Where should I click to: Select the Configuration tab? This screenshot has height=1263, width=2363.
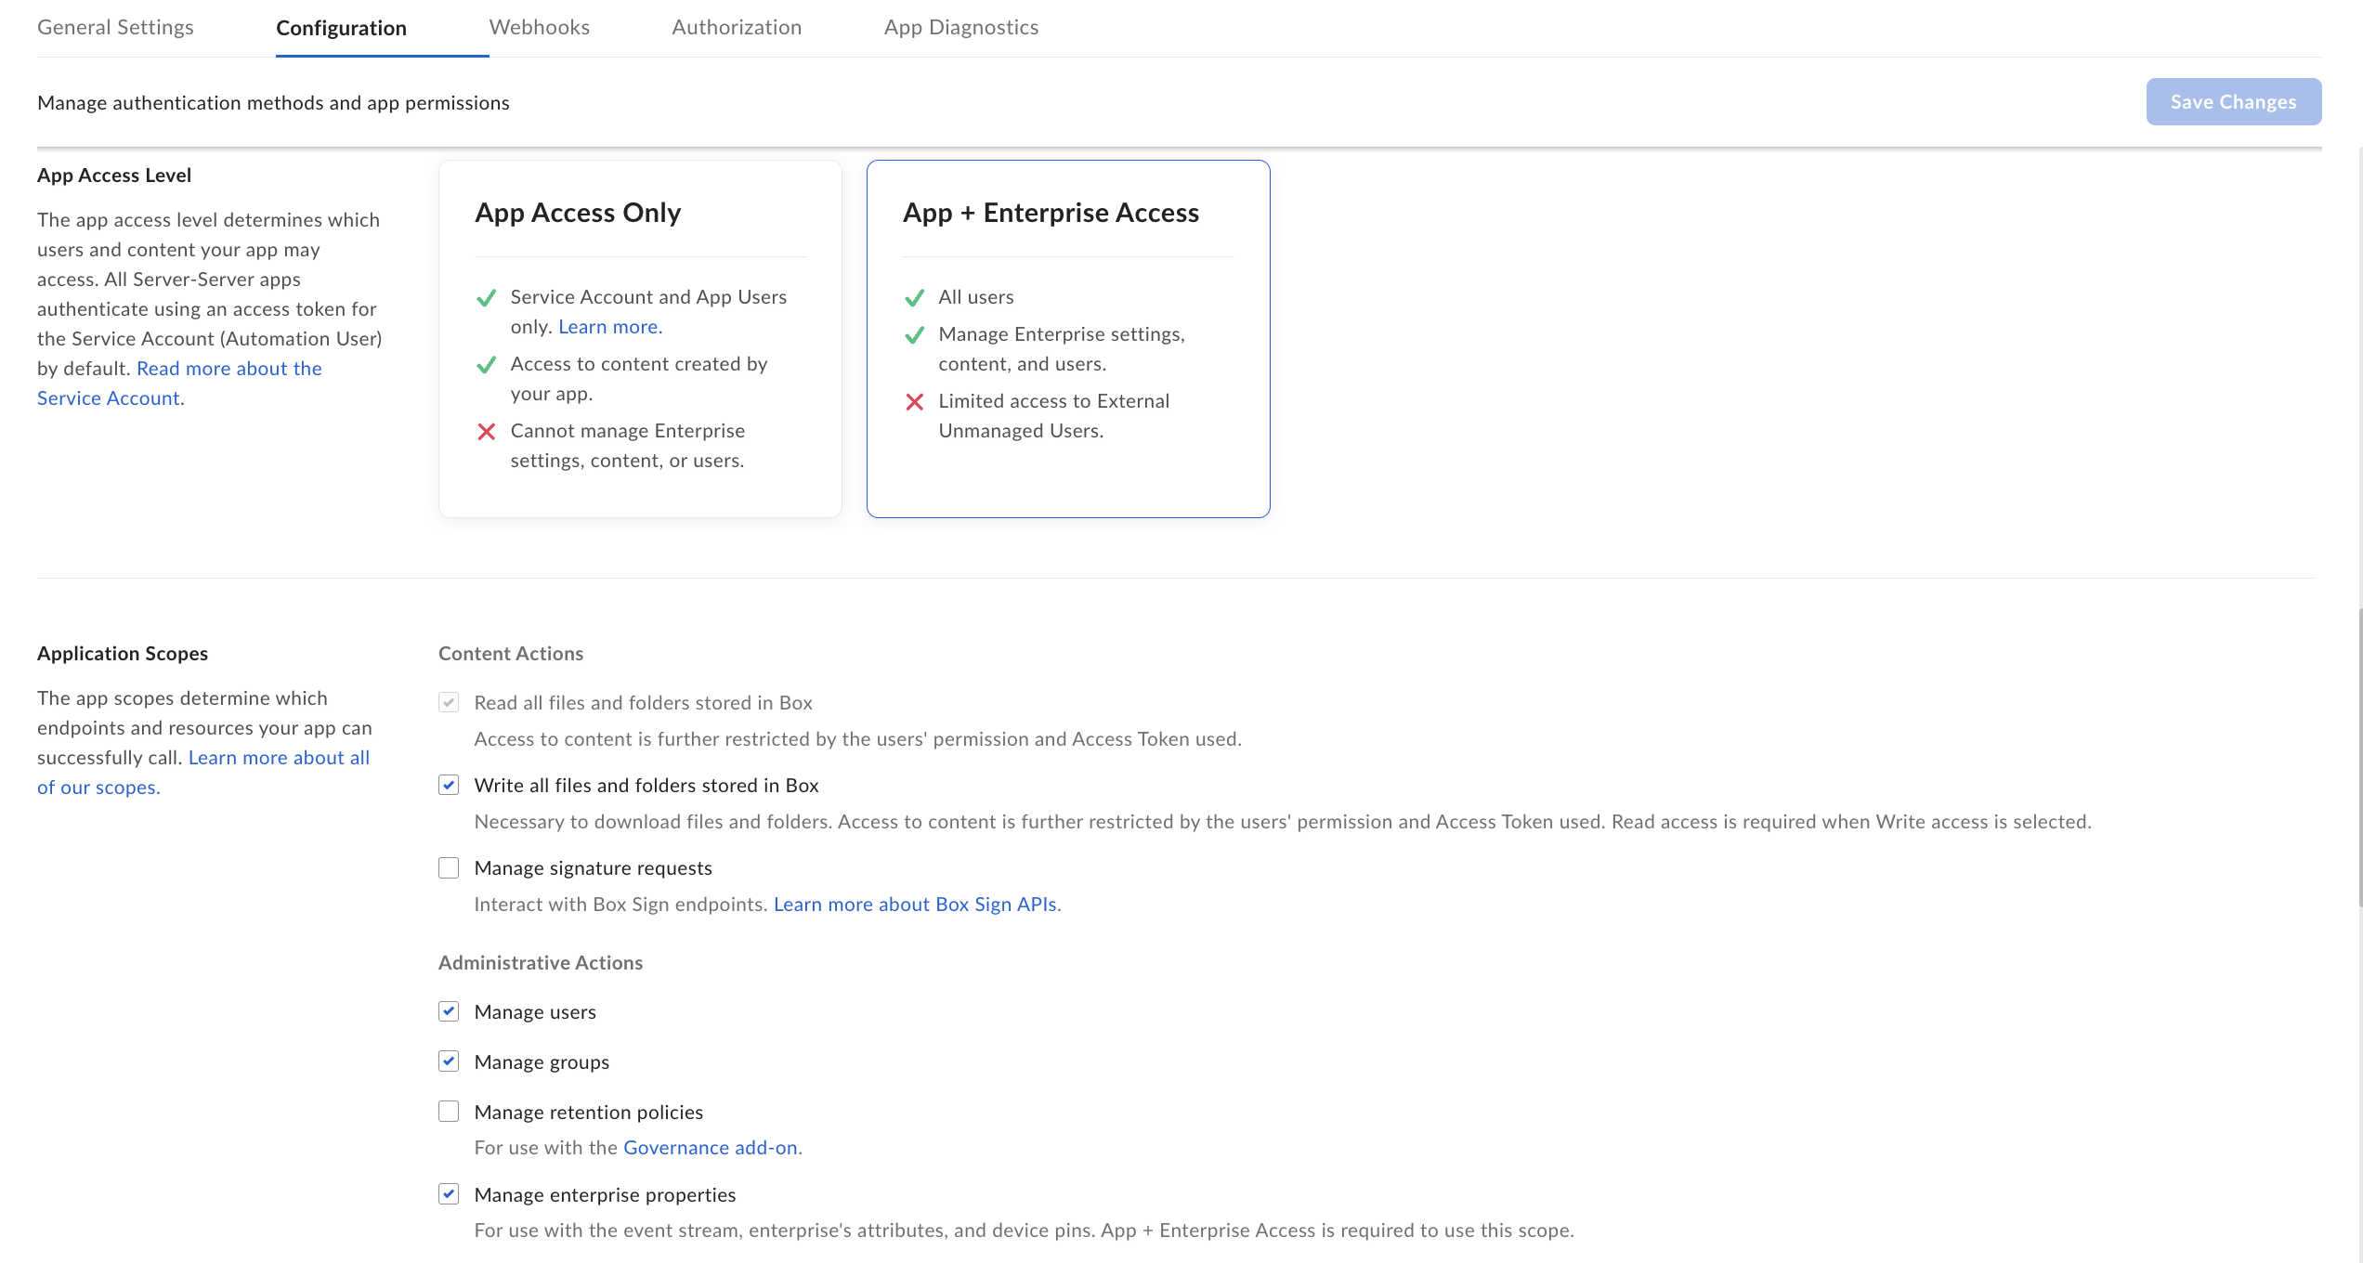[x=341, y=28]
